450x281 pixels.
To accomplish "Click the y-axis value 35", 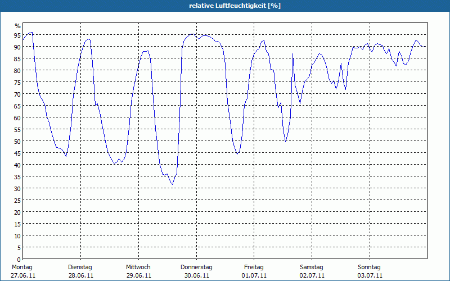I will (x=17, y=177).
